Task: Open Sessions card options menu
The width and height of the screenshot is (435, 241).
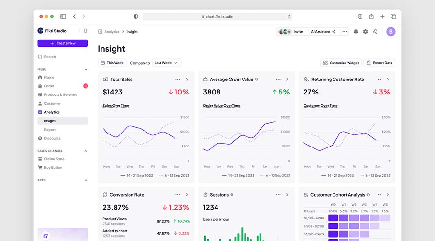Action: (x=278, y=195)
